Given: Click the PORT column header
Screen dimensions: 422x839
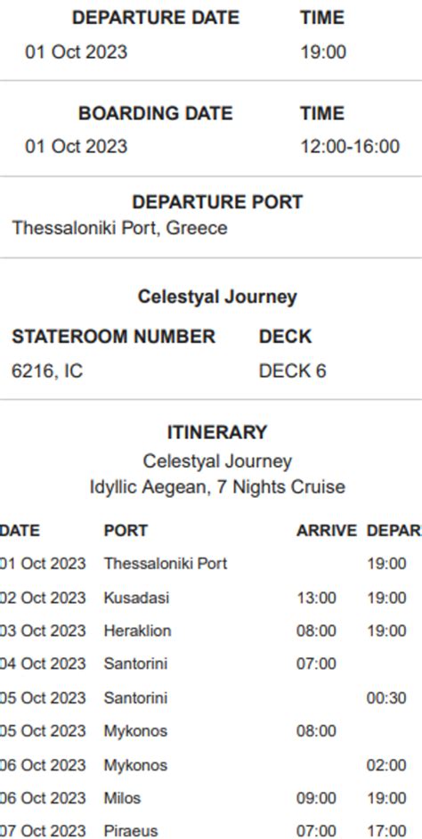Looking at the screenshot, I should 126,531.
